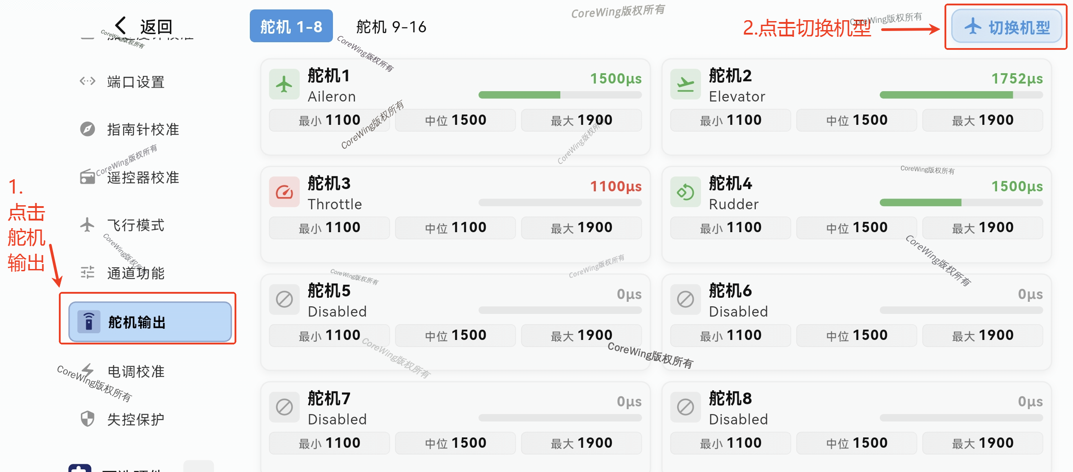This screenshot has height=472, width=1073.
Task: Select the 舵机 1-8 tab
Action: 291,26
